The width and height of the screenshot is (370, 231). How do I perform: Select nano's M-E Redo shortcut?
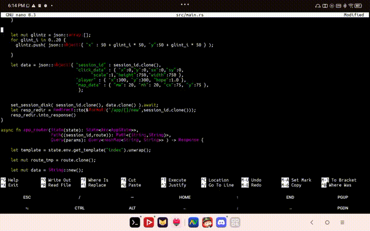coord(251,185)
